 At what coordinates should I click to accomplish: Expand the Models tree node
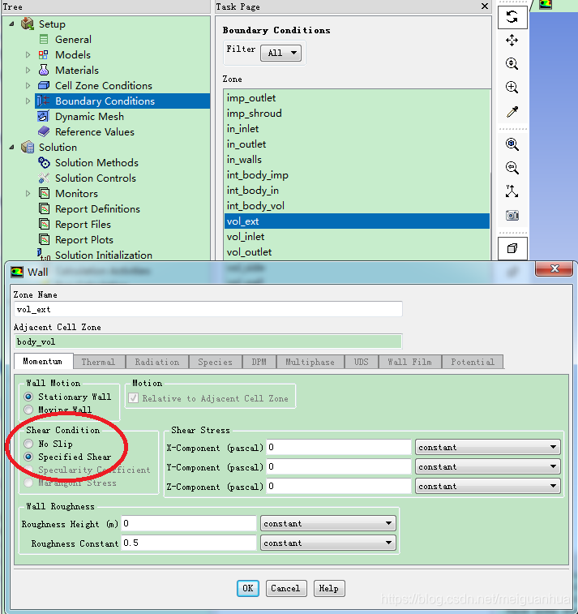(x=28, y=55)
